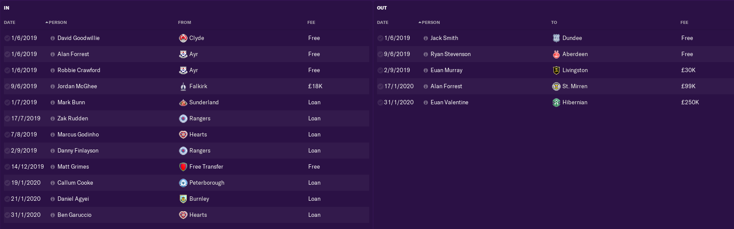Open the Hibernian club link
Screen dimensions: 734x229
coord(575,103)
